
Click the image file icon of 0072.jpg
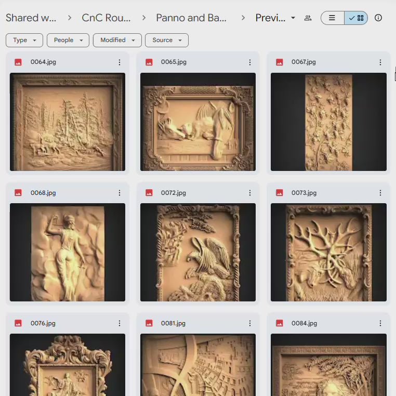click(x=149, y=193)
